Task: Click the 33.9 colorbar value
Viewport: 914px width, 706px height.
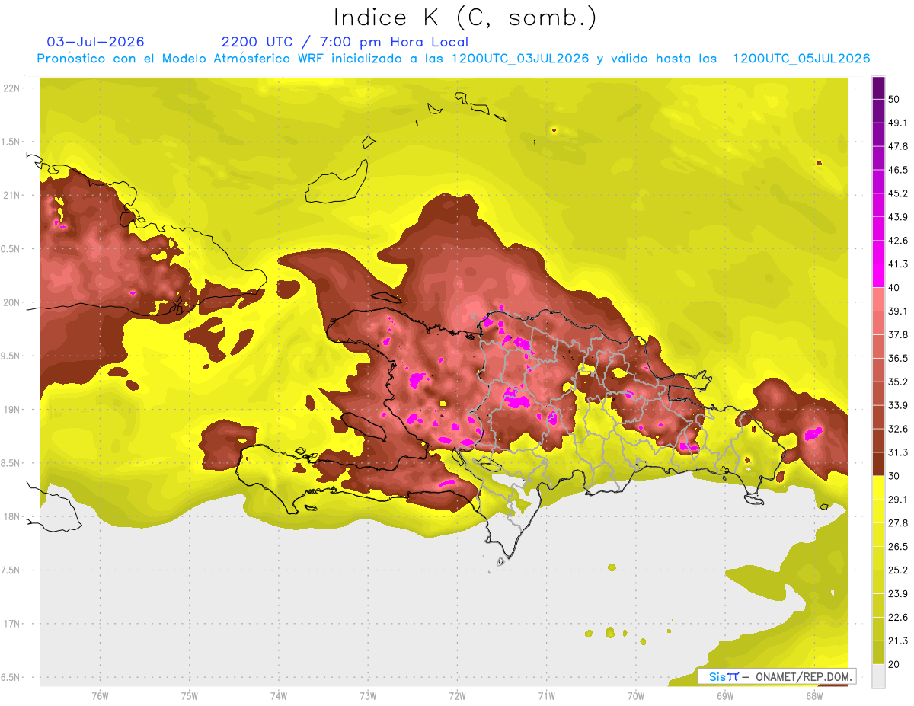Action: pyautogui.click(x=898, y=405)
